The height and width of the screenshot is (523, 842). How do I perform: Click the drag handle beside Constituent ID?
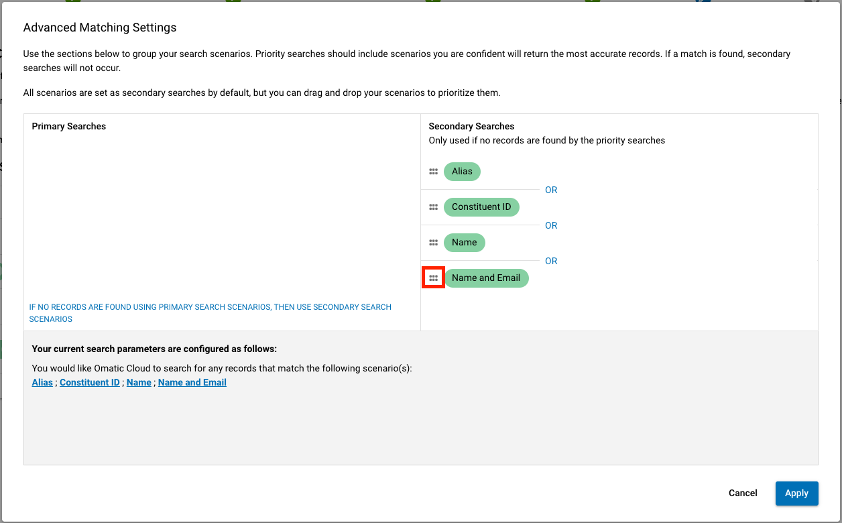pyautogui.click(x=433, y=207)
